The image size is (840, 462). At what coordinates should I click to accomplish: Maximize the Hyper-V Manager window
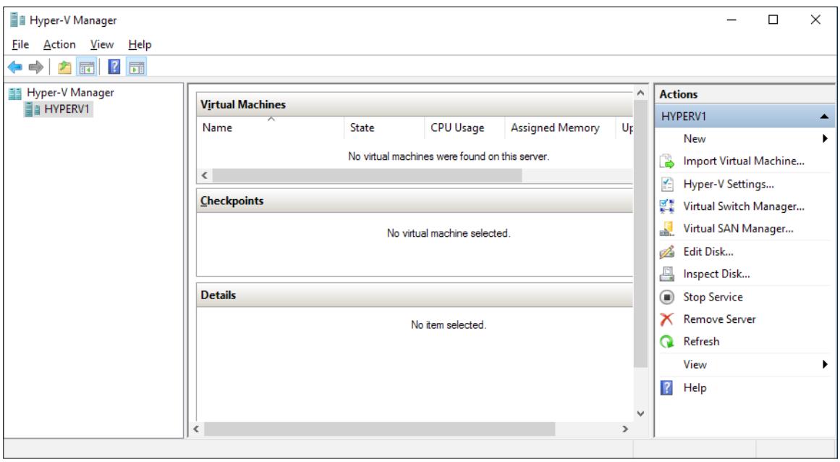(x=773, y=20)
